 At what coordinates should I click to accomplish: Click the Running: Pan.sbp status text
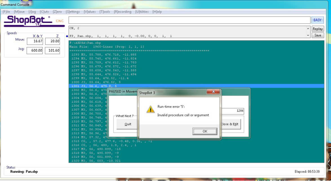pyautogui.click(x=24, y=172)
